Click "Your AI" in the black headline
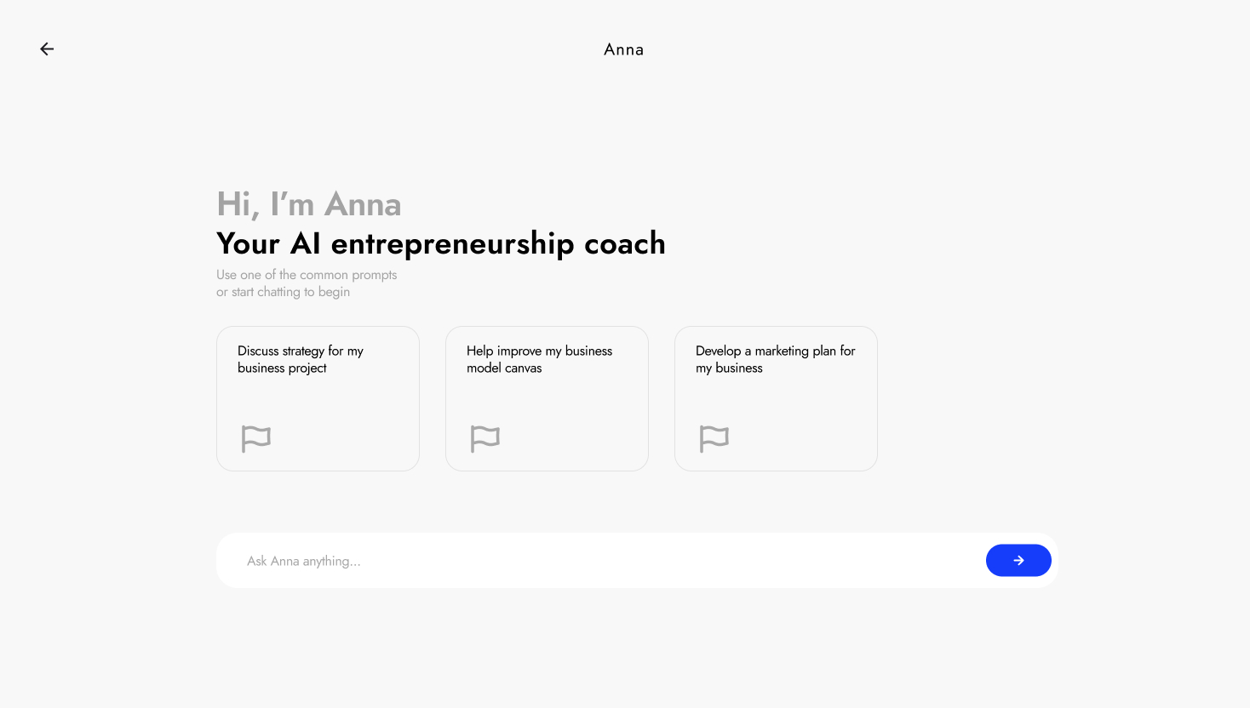The image size is (1250, 708). click(268, 244)
